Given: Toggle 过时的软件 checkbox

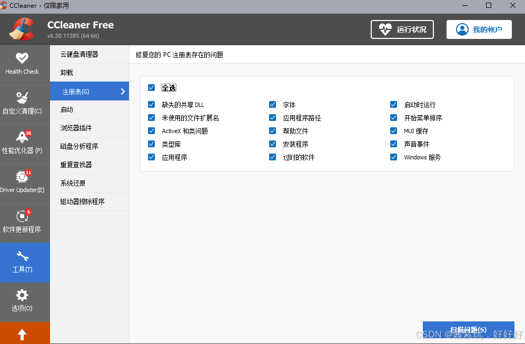Looking at the screenshot, I should point(273,157).
